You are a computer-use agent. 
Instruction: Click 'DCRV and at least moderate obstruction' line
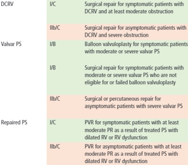(129, 11)
